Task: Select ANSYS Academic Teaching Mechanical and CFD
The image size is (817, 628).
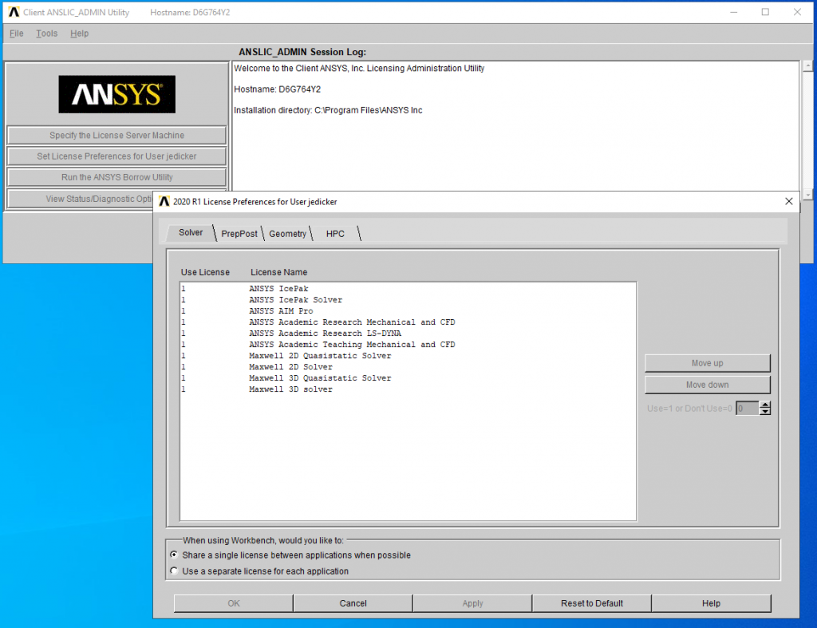Action: click(x=408, y=345)
